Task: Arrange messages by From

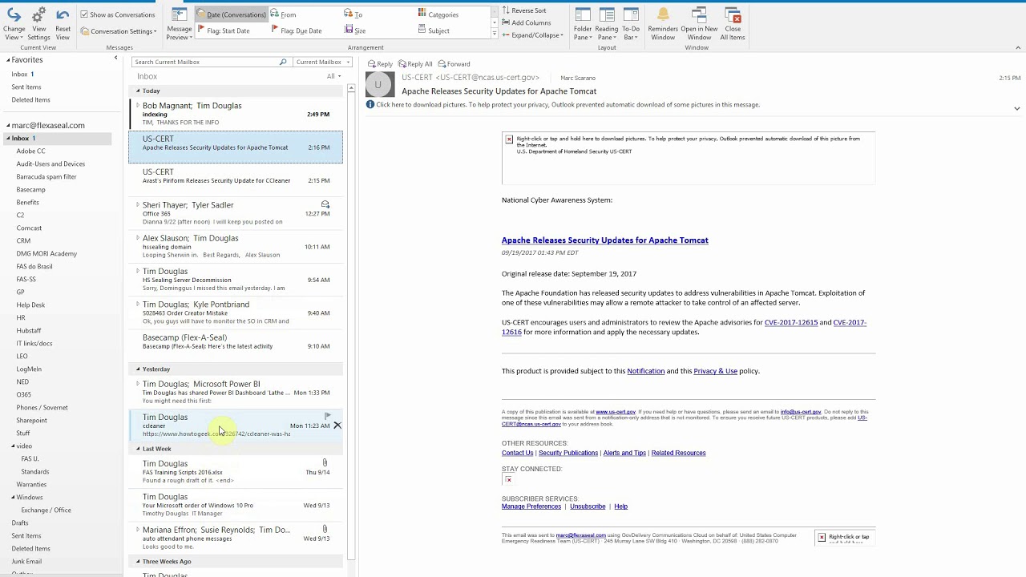Action: click(x=284, y=14)
